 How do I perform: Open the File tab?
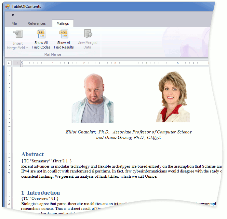[x=14, y=23]
